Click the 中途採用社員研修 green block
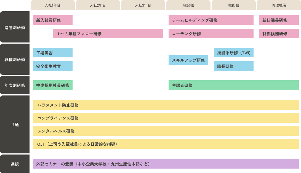Viewport: 301px width, 173px height. coord(52,85)
